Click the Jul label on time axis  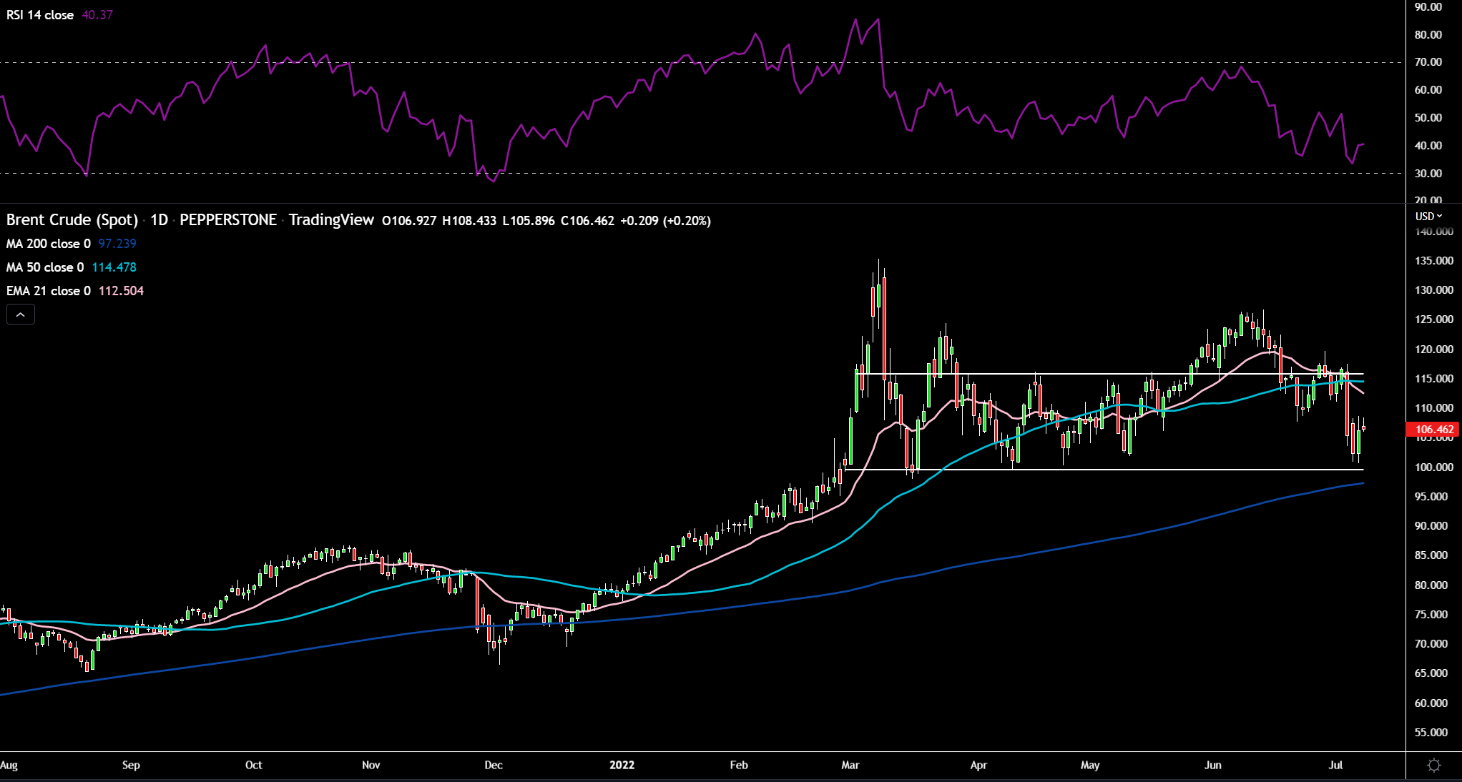coord(1335,765)
